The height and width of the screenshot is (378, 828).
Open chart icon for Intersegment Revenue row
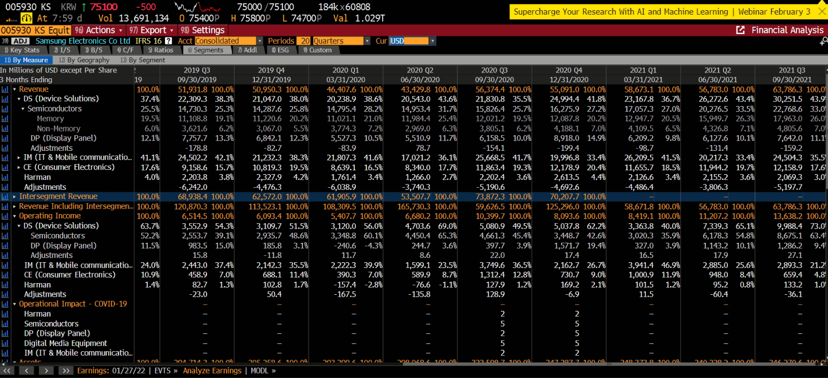5,197
